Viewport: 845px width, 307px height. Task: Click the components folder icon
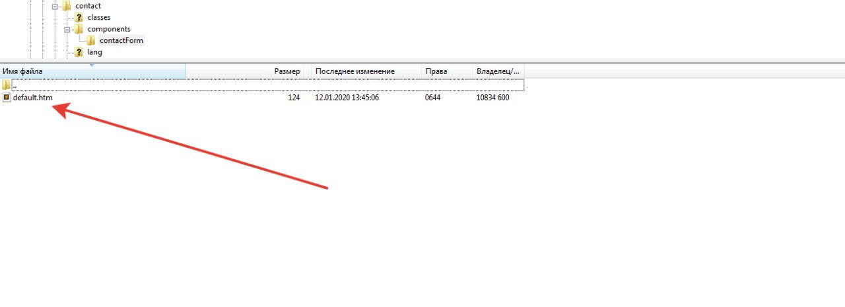[x=79, y=30]
